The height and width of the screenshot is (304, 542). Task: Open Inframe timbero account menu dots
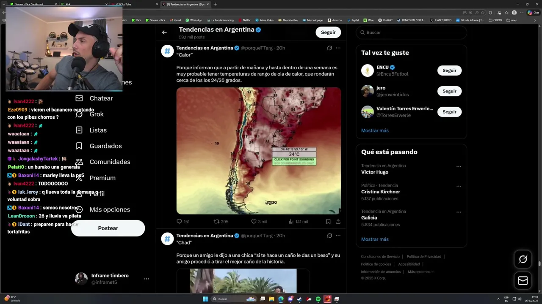[x=146, y=279]
